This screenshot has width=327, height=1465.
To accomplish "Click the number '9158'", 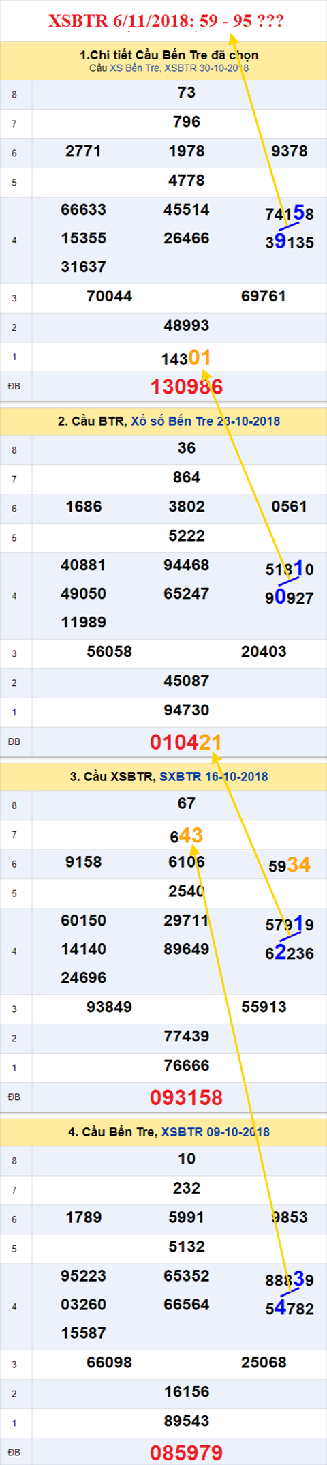I will coord(83,862).
